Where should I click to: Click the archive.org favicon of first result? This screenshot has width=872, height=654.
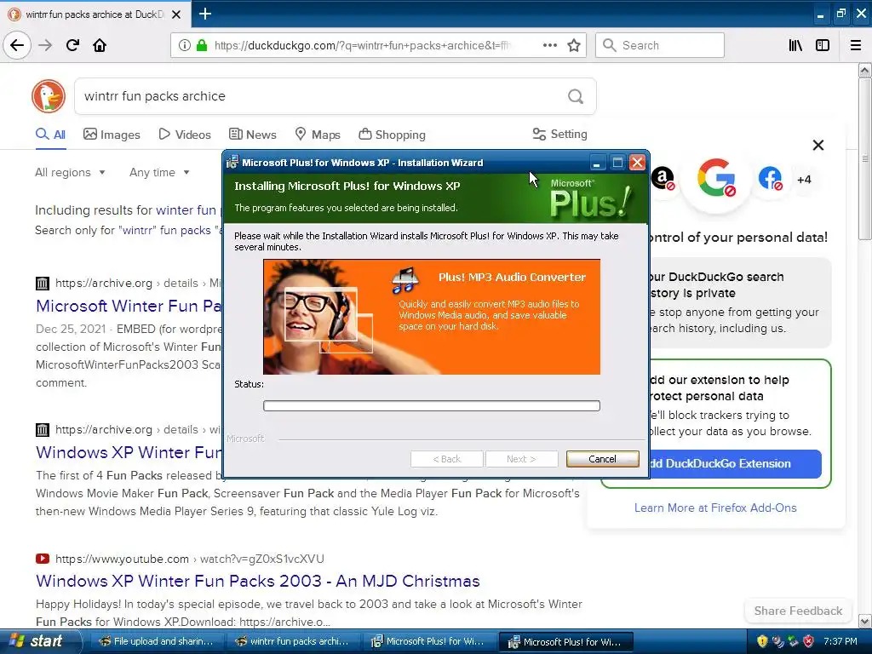(43, 283)
